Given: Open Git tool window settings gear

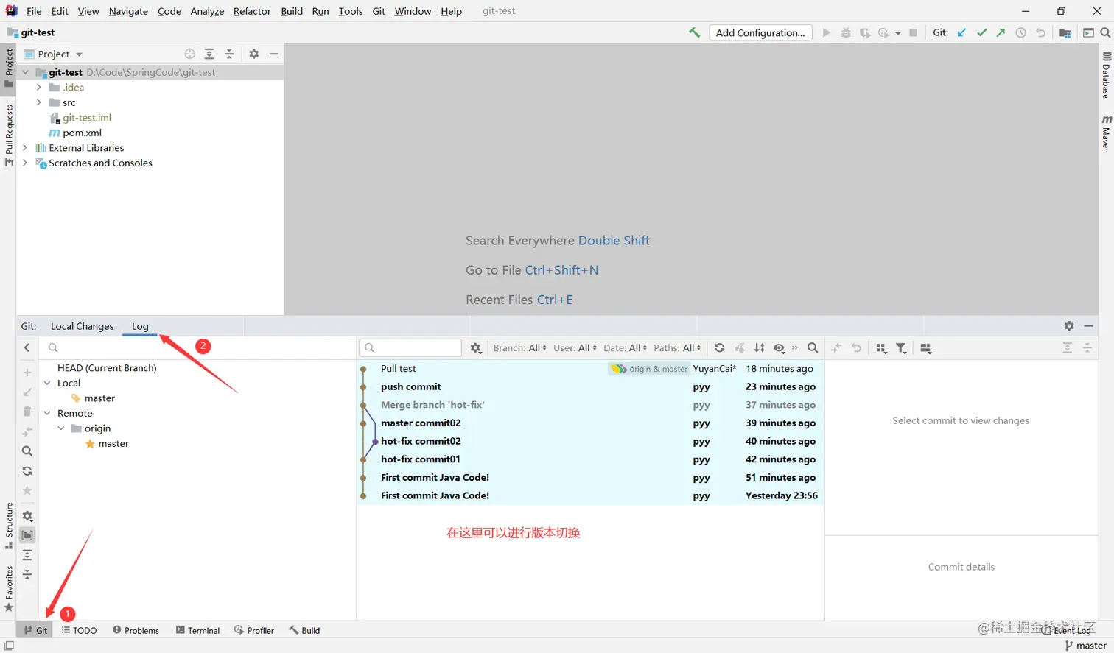Looking at the screenshot, I should (1069, 325).
